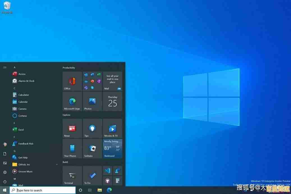The image size is (291, 194).
Task: Launch the Movies & TV tile
Action: coord(112,128)
